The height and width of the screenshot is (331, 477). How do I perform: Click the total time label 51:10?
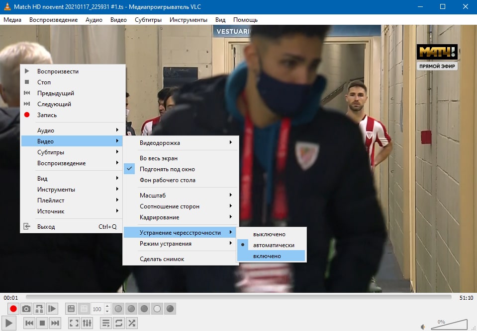pyautogui.click(x=466, y=298)
